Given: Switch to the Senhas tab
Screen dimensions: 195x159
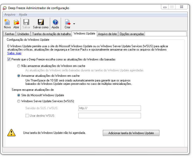Looking at the screenshot, I should pyautogui.click(x=10, y=34).
